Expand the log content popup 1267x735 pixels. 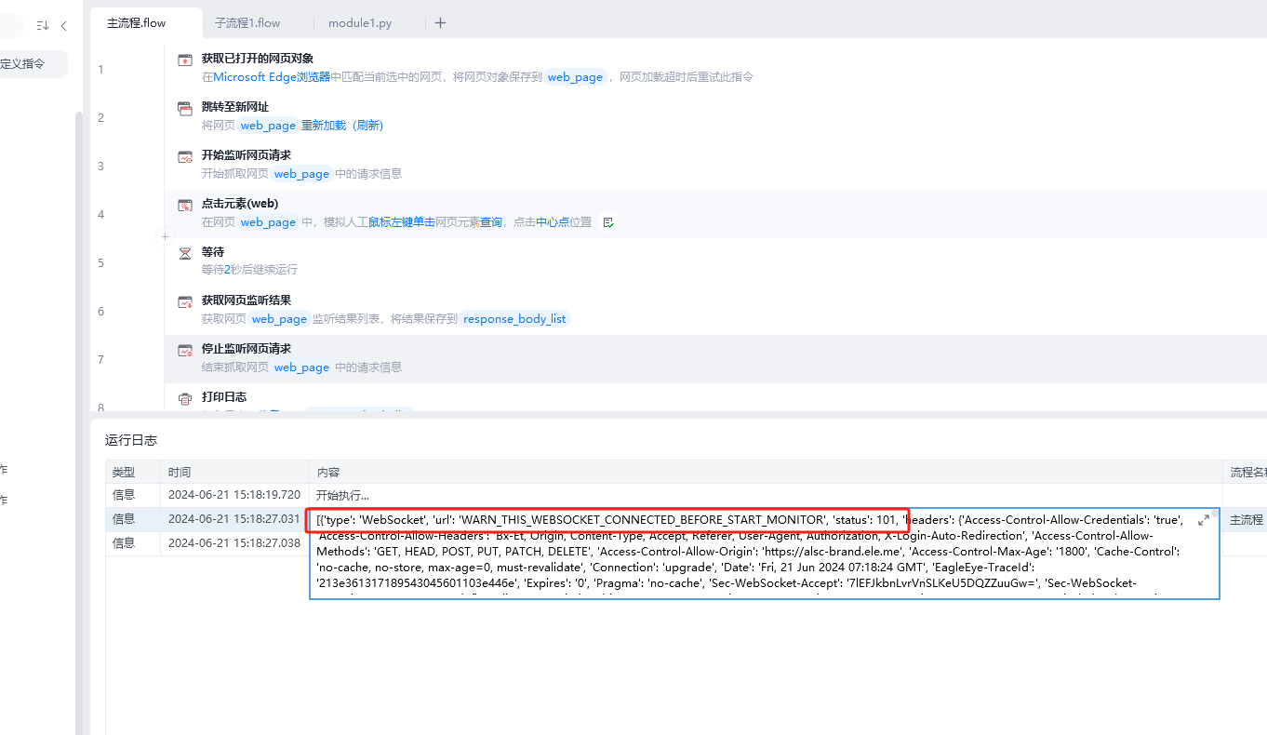pos(1203,520)
